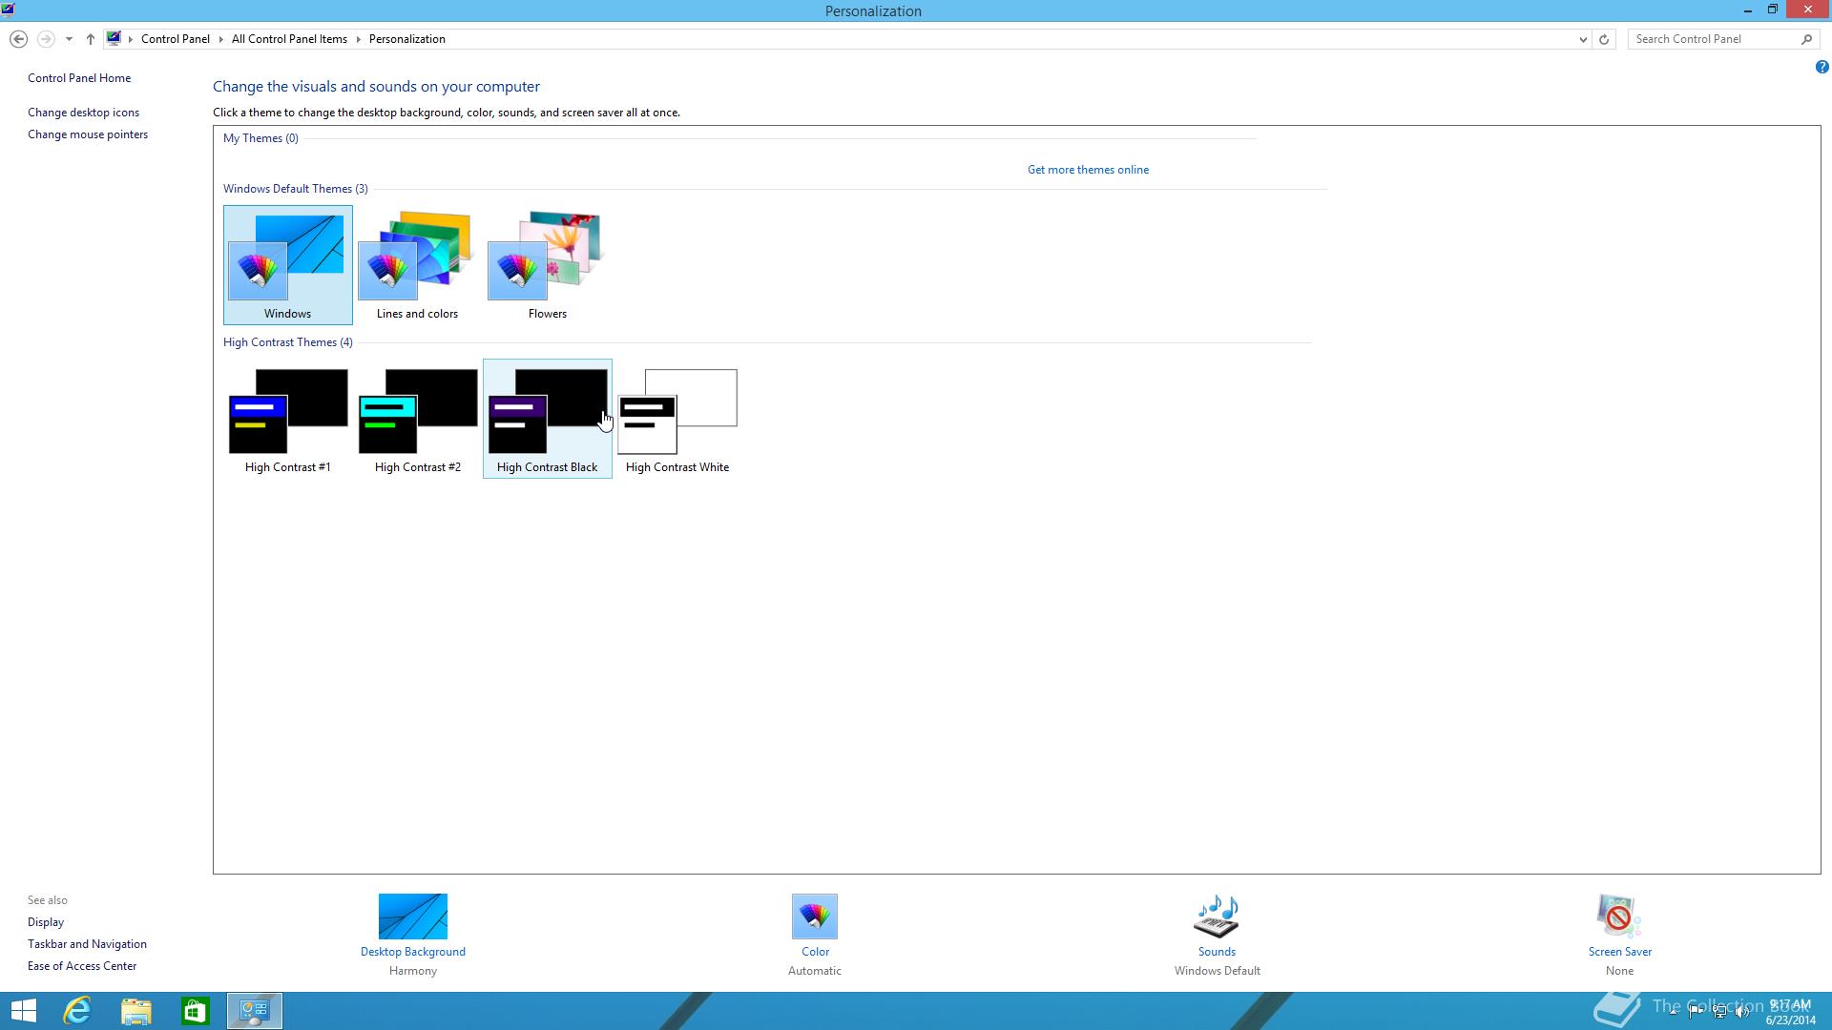
Task: Click the Control Panel address bar icon
Action: click(x=114, y=38)
